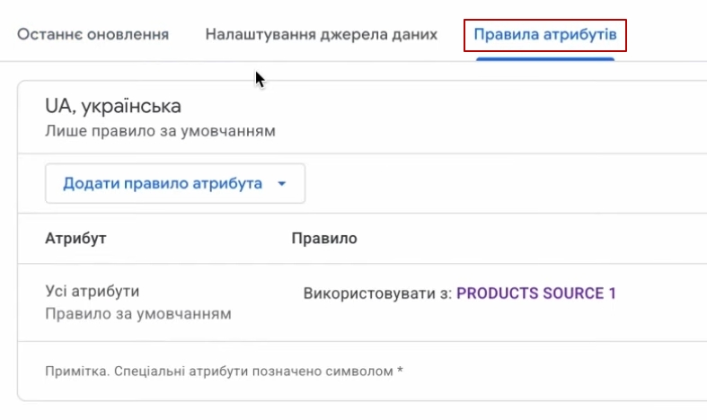This screenshot has width=707, height=420.
Task: Select the Усі атрибути row title
Action: click(x=93, y=291)
